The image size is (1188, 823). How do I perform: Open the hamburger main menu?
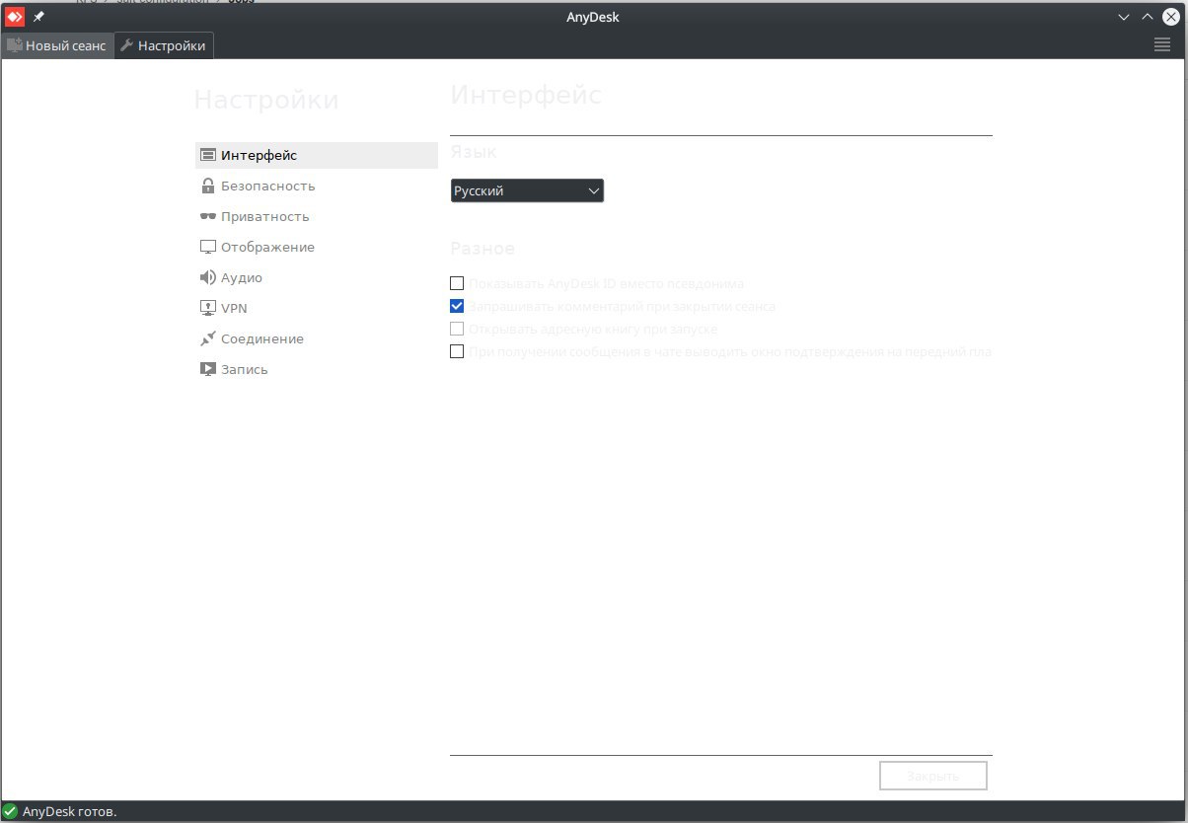pos(1162,45)
